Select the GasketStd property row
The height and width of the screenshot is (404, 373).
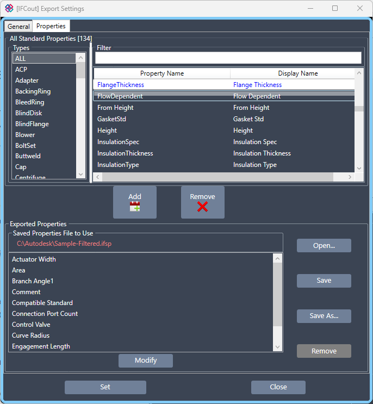click(x=224, y=119)
